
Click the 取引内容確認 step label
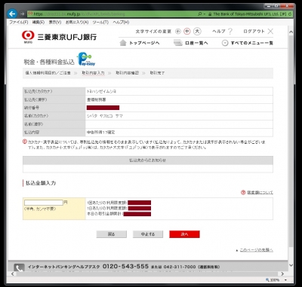tap(127, 73)
